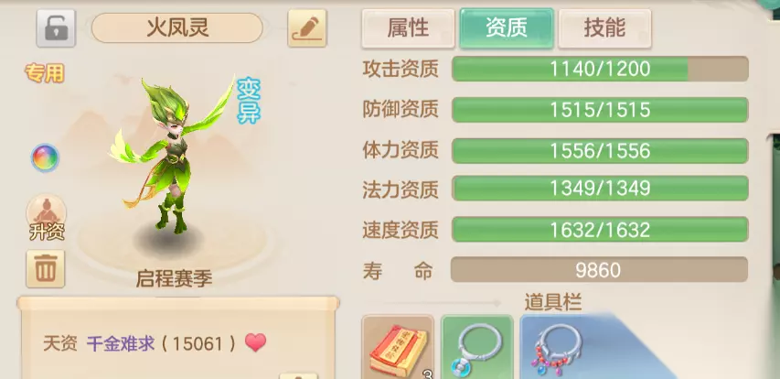Tap the pink heart favorite icon

pyautogui.click(x=256, y=342)
